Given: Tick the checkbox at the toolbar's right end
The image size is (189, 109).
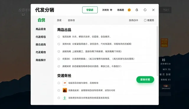Looking at the screenshot, I should (145, 20).
